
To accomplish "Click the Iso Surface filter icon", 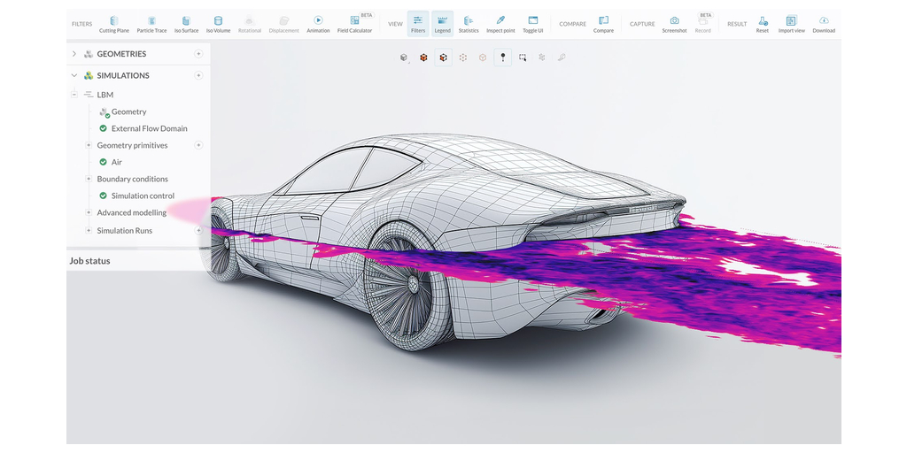I will [185, 24].
